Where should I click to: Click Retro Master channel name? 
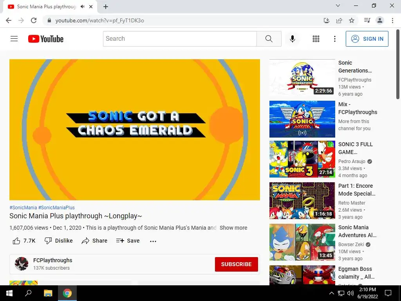(x=352, y=203)
